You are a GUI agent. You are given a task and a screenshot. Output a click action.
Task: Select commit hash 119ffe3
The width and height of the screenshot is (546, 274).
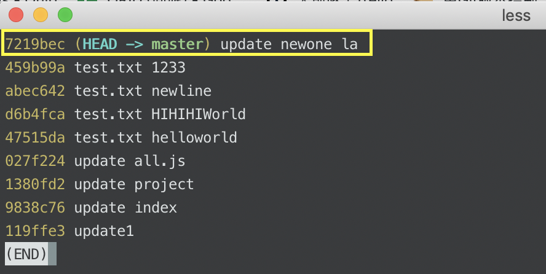point(35,231)
